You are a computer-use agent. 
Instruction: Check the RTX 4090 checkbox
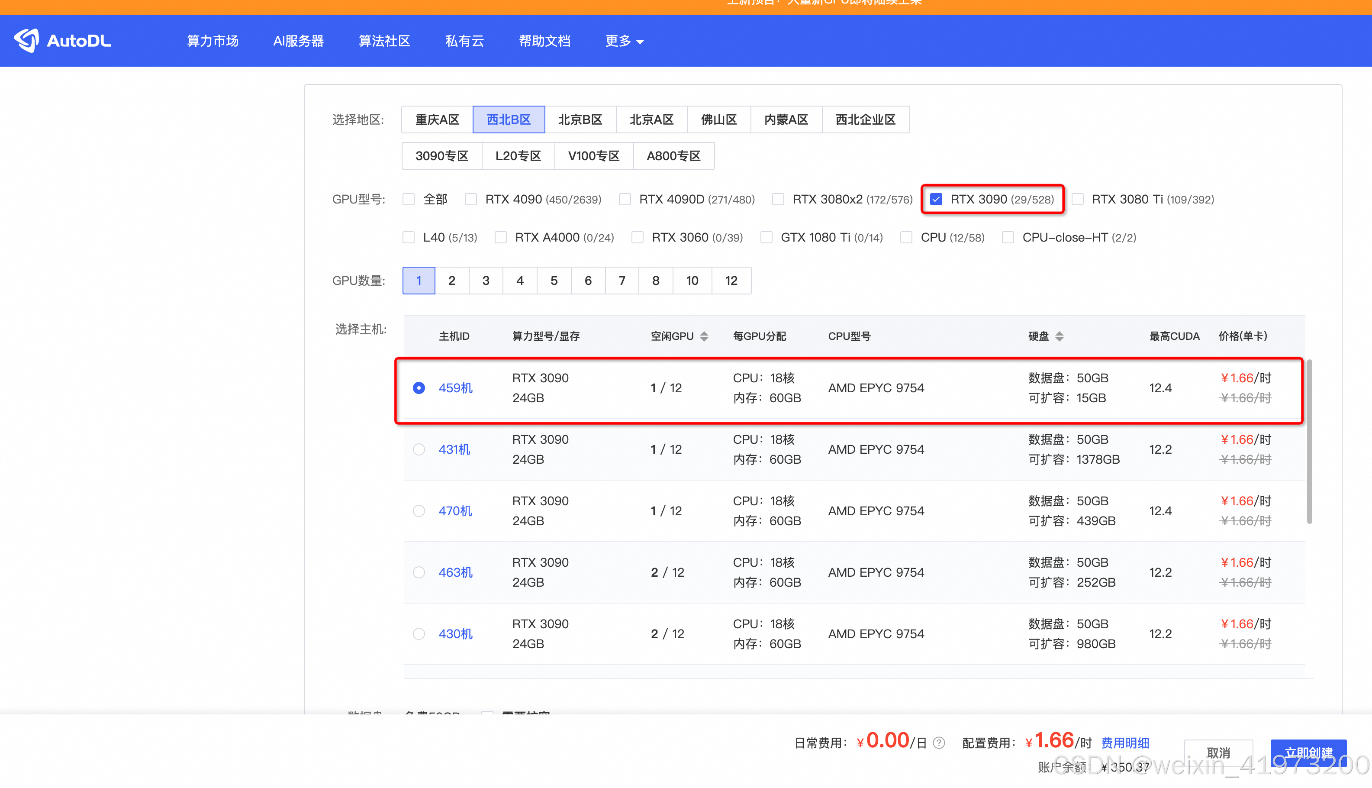[x=471, y=199]
